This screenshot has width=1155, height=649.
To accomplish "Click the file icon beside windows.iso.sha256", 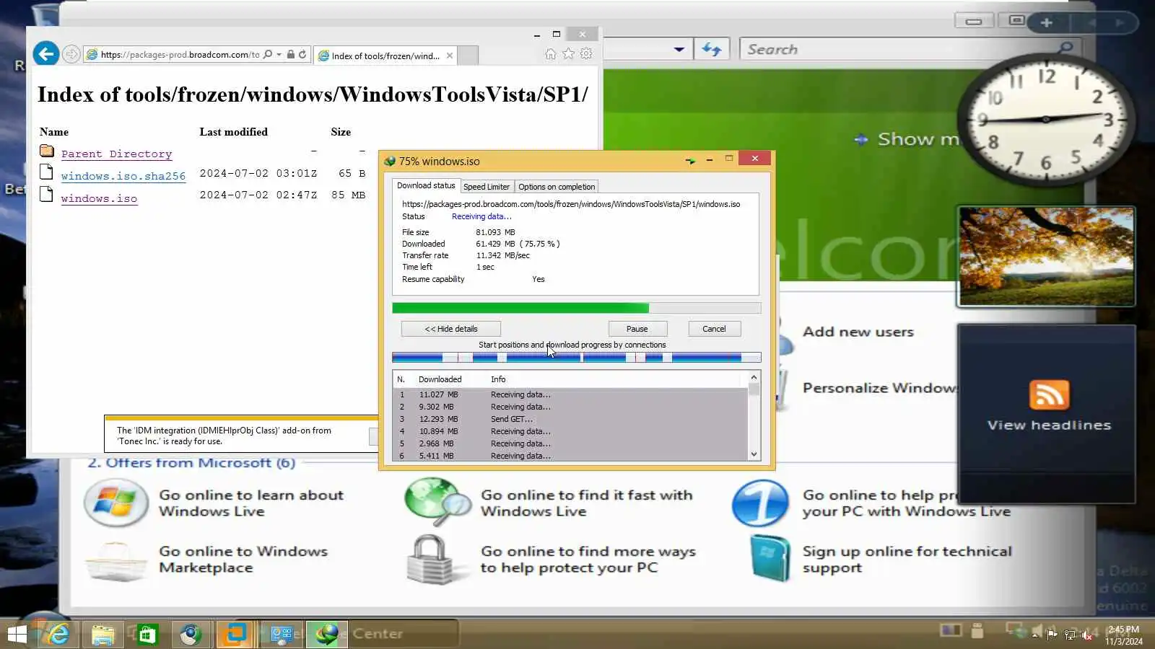I will pos(47,172).
